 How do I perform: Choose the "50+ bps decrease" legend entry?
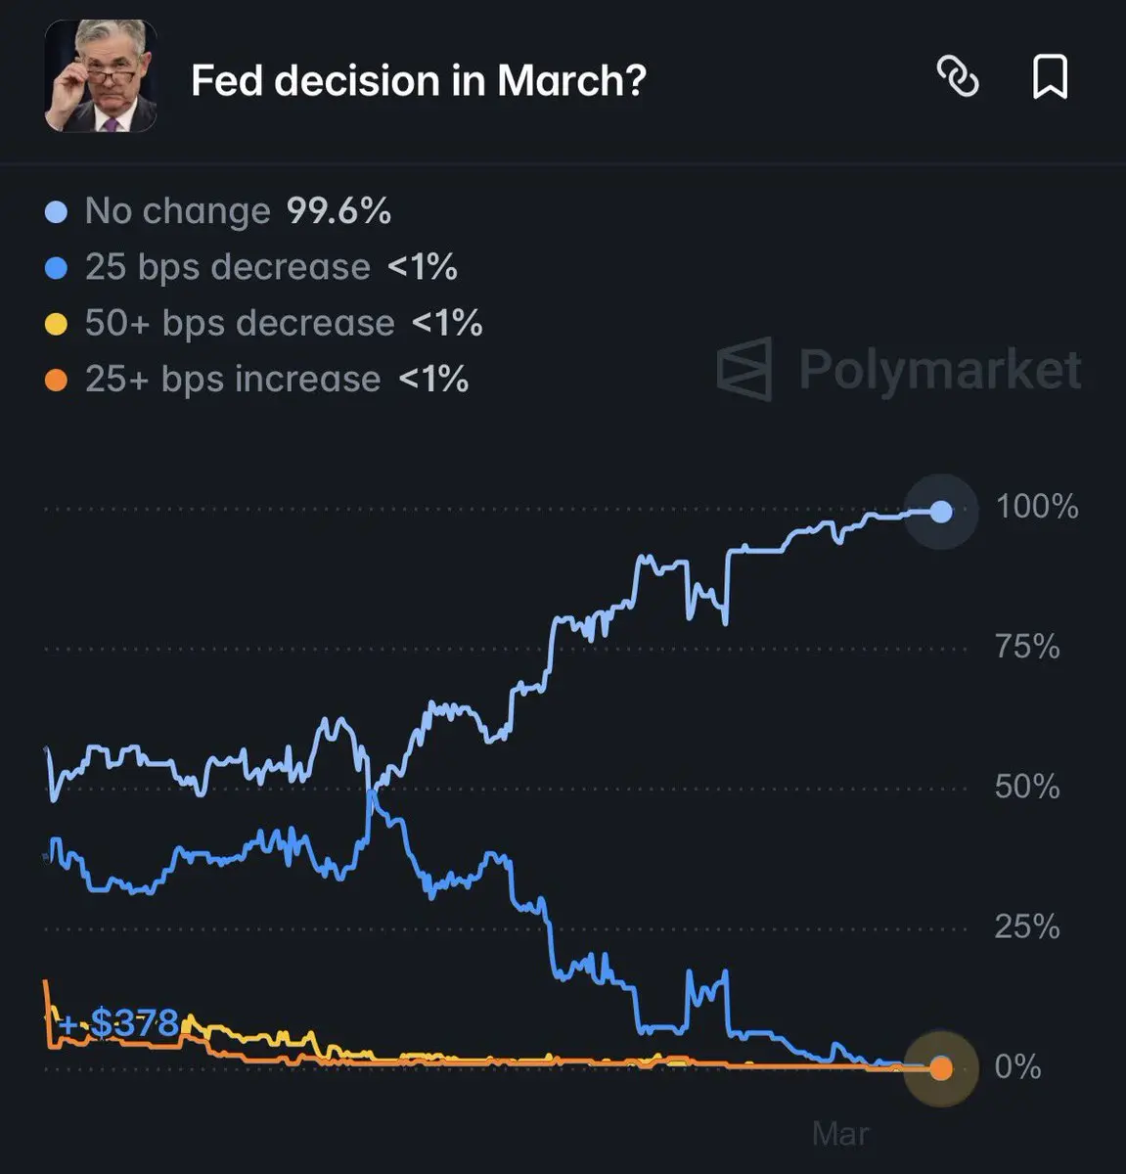click(x=240, y=323)
